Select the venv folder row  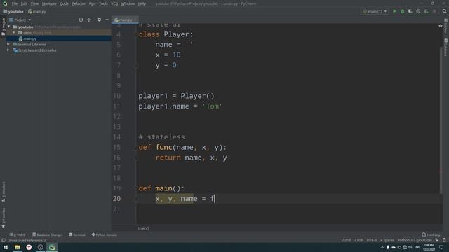point(59,33)
